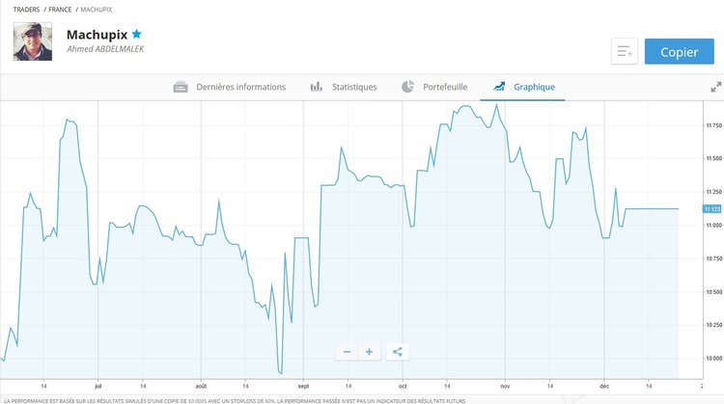This screenshot has height=404, width=724.
Task: Click the Ahmed ABDELMALEK name text
Action: click(105, 49)
